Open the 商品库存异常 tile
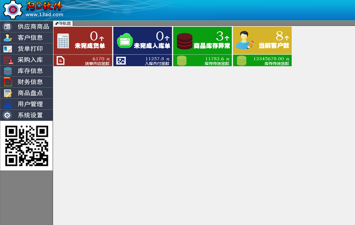Image resolution: width=355 pixels, height=225 pixels. (202, 40)
